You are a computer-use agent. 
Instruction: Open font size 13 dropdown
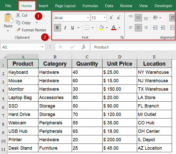click(x=104, y=18)
